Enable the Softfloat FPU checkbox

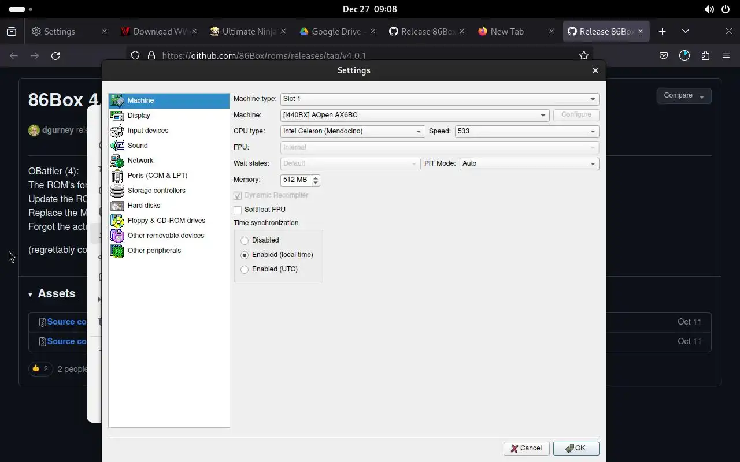238,210
